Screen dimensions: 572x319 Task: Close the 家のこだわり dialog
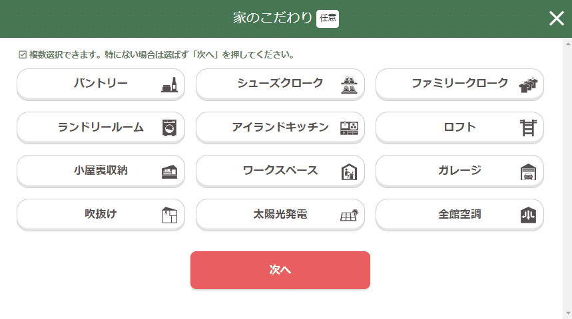(557, 18)
